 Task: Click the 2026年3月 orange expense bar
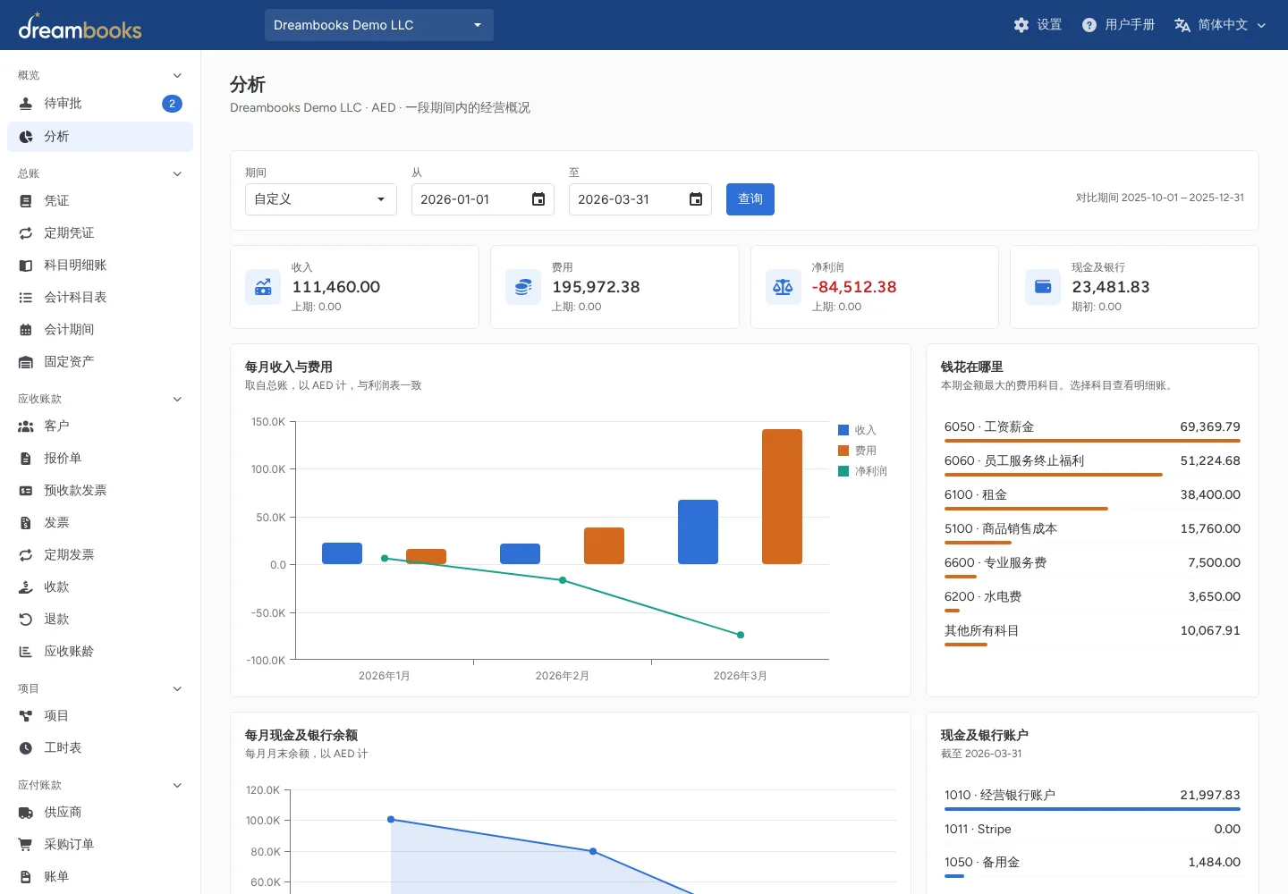[x=782, y=496]
